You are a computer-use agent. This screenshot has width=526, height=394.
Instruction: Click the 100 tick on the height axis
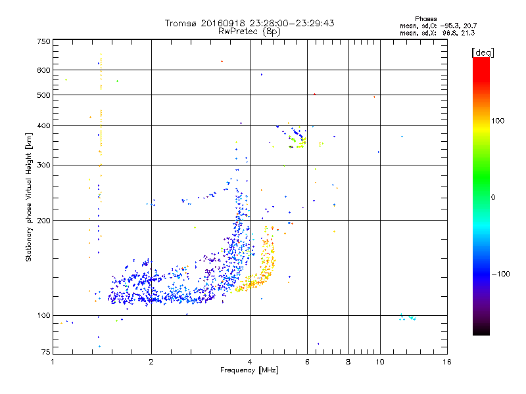[43, 315]
